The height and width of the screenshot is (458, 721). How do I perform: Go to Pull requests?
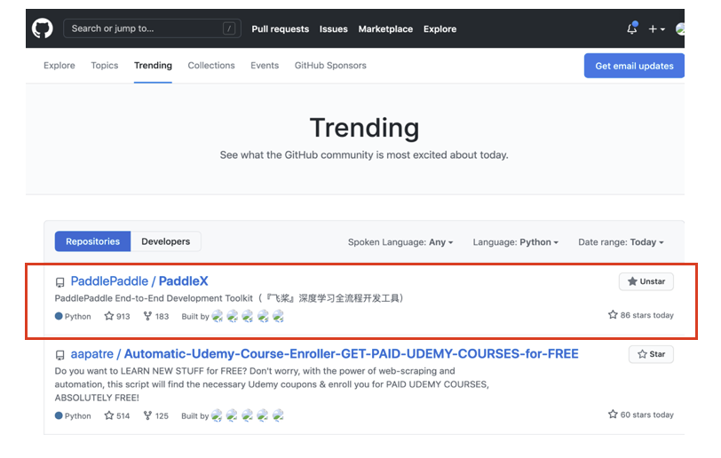[x=280, y=29]
